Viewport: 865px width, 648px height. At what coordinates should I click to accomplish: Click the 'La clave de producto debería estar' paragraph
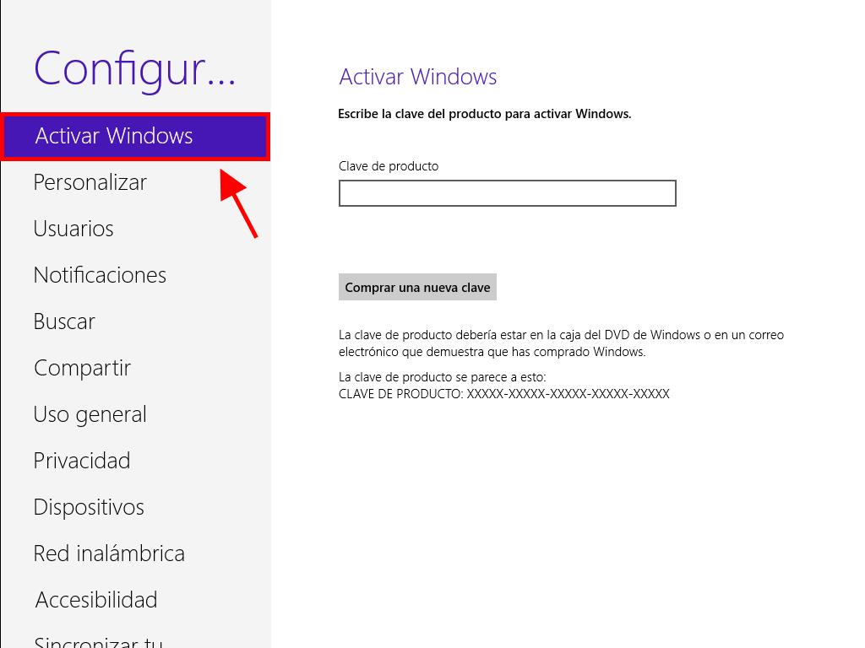(561, 343)
